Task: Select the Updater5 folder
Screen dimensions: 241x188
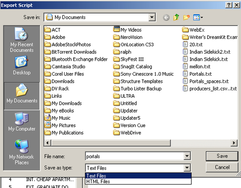Action: [127, 118]
